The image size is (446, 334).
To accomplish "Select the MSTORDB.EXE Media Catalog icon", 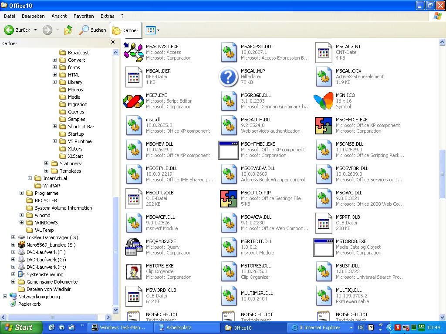I will pyautogui.click(x=324, y=247).
